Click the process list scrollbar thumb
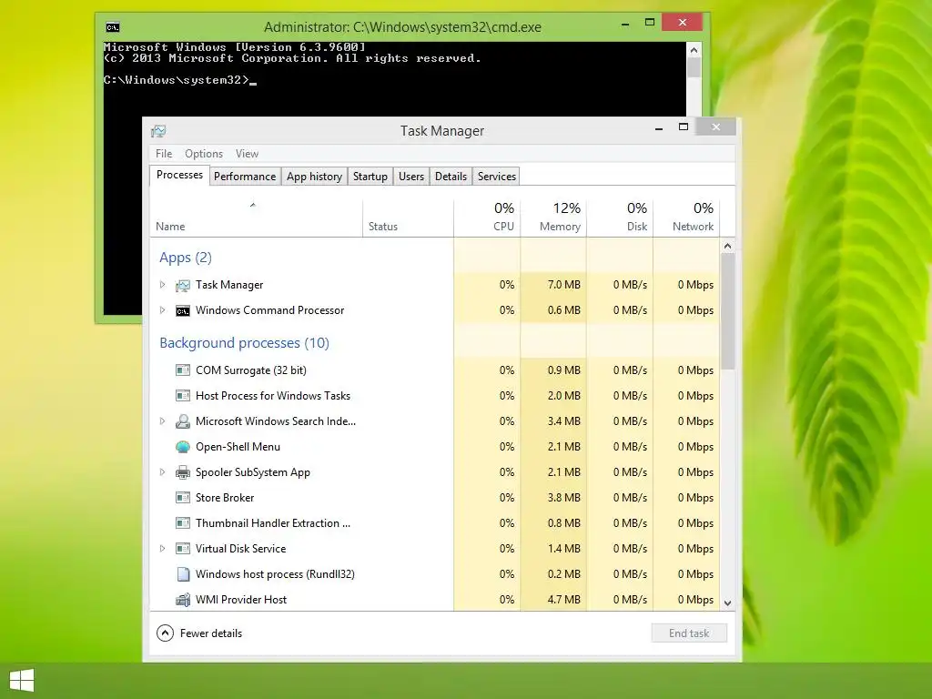932x699 pixels. point(727,311)
